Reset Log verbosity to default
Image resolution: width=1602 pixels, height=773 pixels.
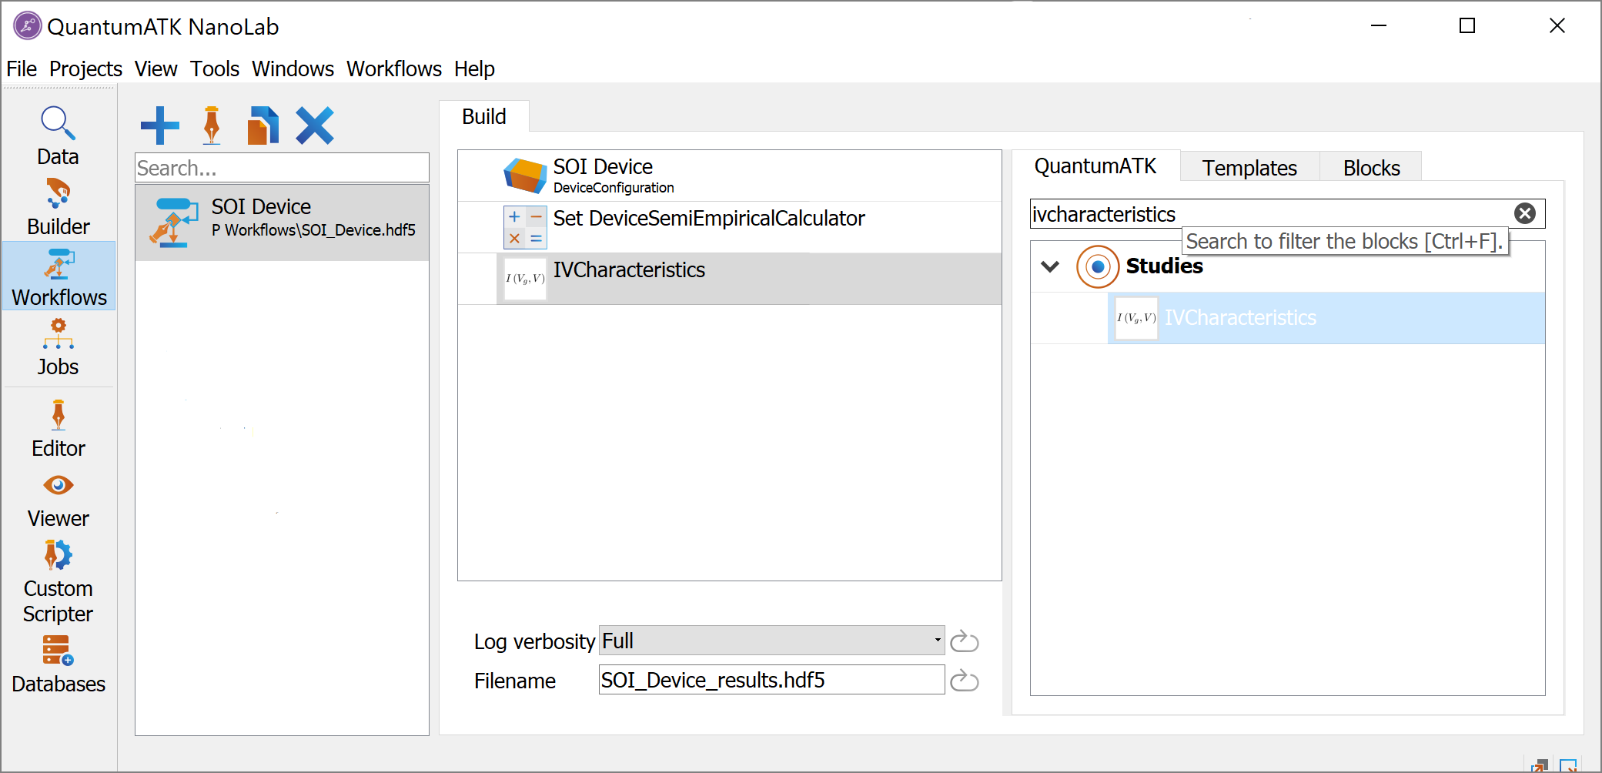click(964, 641)
